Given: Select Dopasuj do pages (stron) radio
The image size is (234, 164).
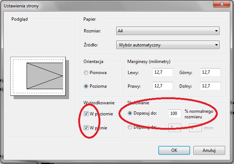Looking at the screenshot, I should [x=130, y=127].
